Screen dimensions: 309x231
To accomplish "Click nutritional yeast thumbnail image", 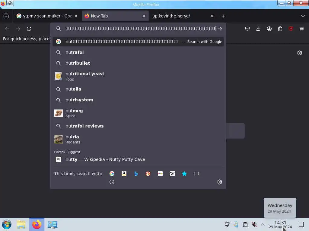I will [58, 76].
